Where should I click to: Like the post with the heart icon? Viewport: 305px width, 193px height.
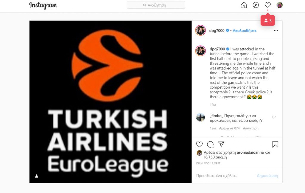[x=199, y=144]
